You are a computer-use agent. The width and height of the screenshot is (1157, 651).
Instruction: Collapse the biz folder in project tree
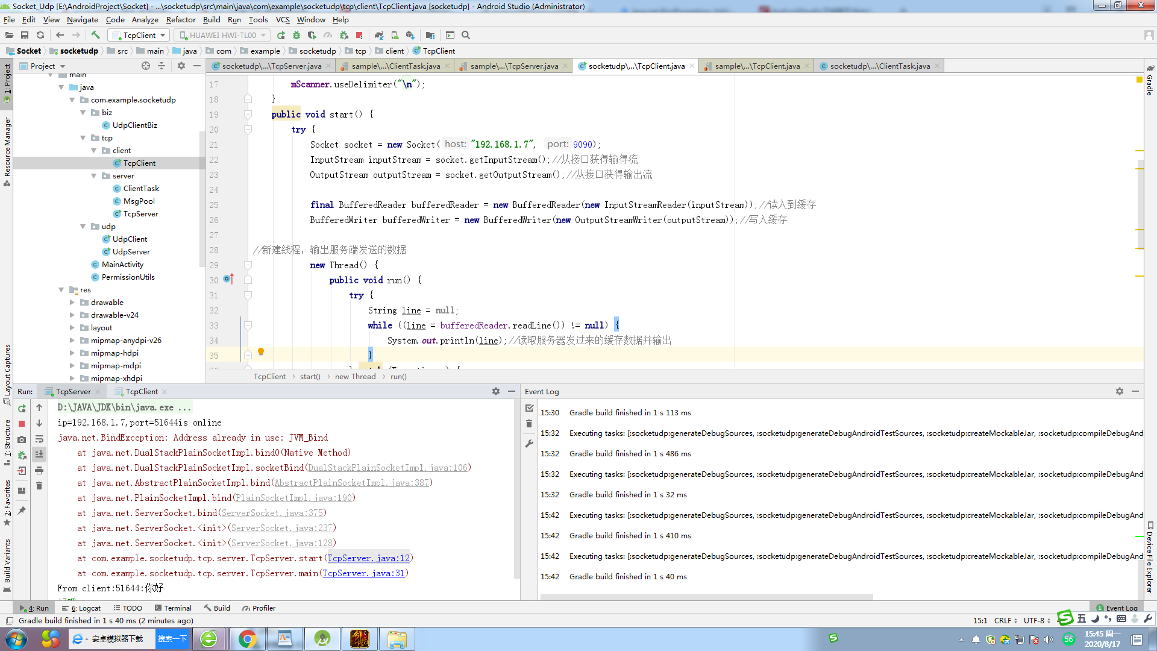(83, 113)
